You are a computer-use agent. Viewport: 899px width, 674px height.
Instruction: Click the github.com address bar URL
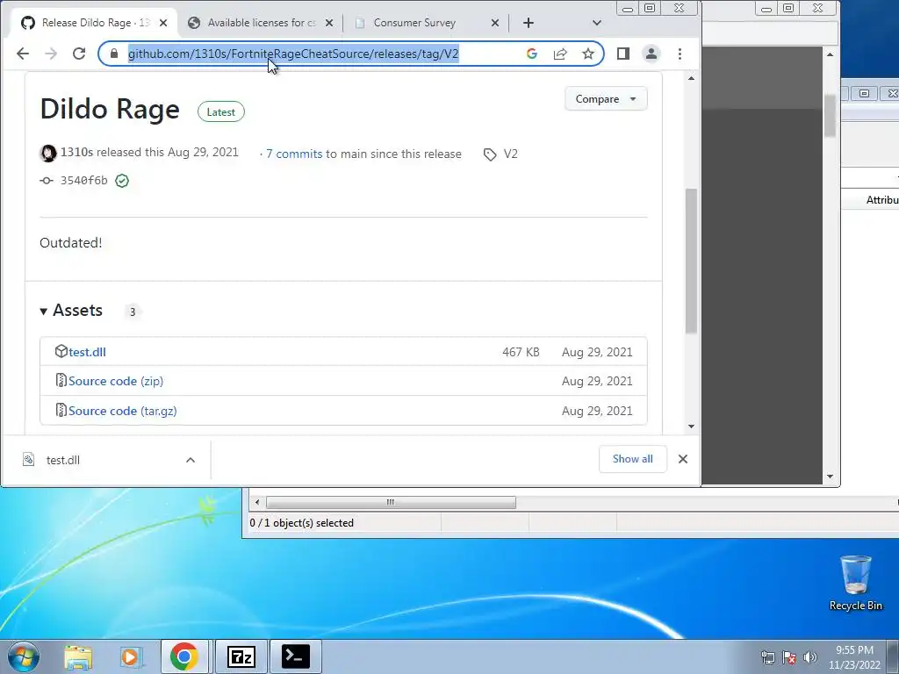point(293,54)
